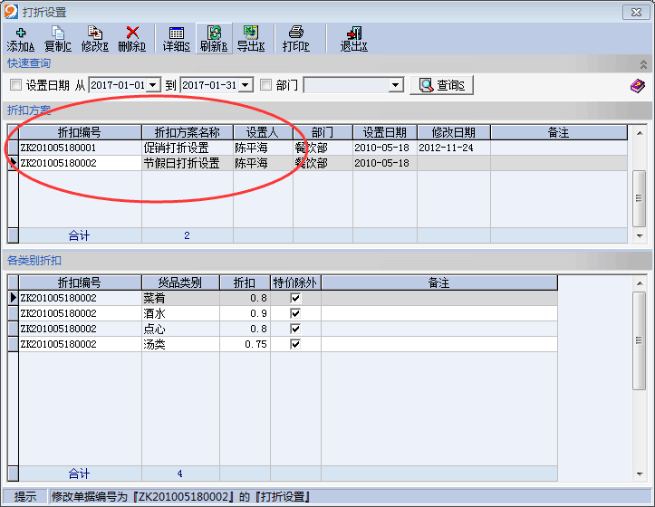Enable the 设置日期 checkbox filter
The height and width of the screenshot is (507, 655).
tap(15, 85)
